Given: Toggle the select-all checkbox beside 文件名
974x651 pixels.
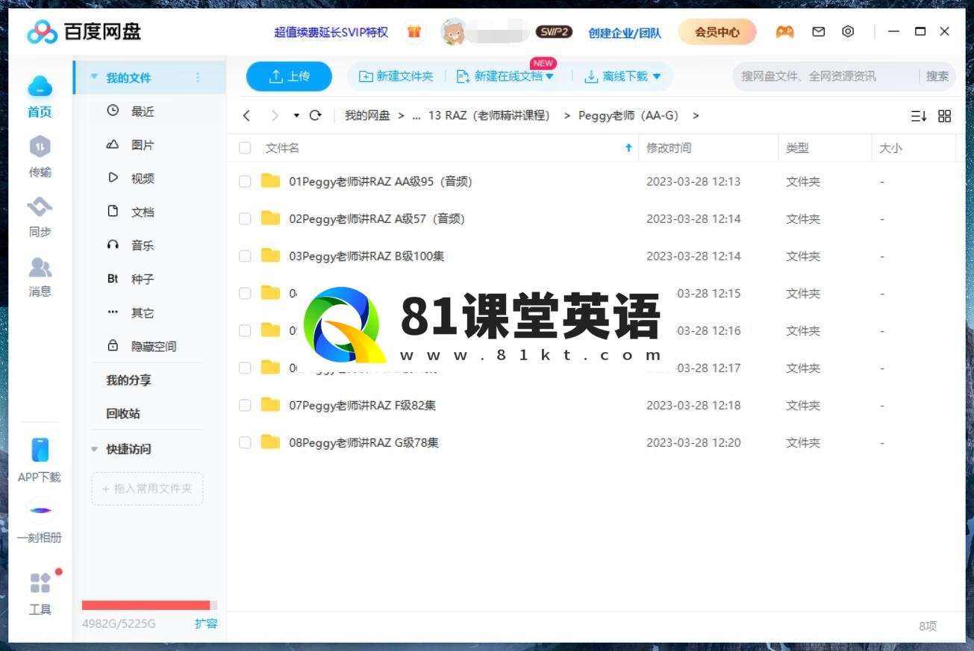Looking at the screenshot, I should coord(245,148).
